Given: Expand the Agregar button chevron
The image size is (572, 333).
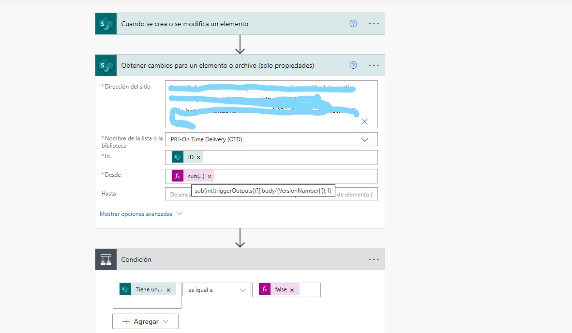Looking at the screenshot, I should (x=166, y=322).
